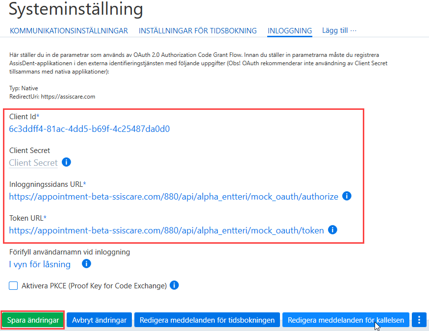Viewport: 429px width, 331px height.
Task: Open Redigera meddelanden för kallelsen
Action: coord(346,320)
